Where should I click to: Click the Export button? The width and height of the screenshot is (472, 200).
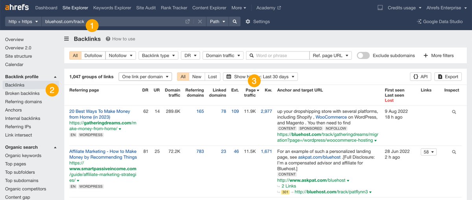(x=448, y=77)
